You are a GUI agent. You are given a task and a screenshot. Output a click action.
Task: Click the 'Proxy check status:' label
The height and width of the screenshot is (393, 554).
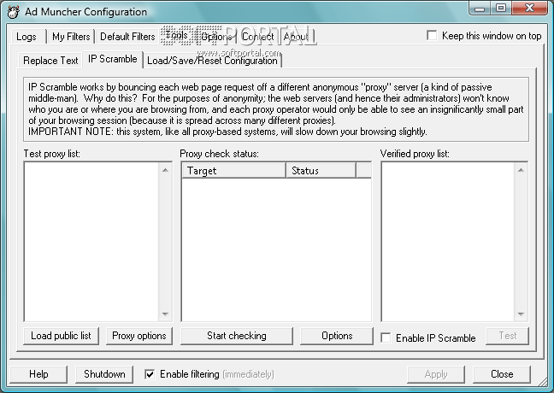tap(219, 154)
